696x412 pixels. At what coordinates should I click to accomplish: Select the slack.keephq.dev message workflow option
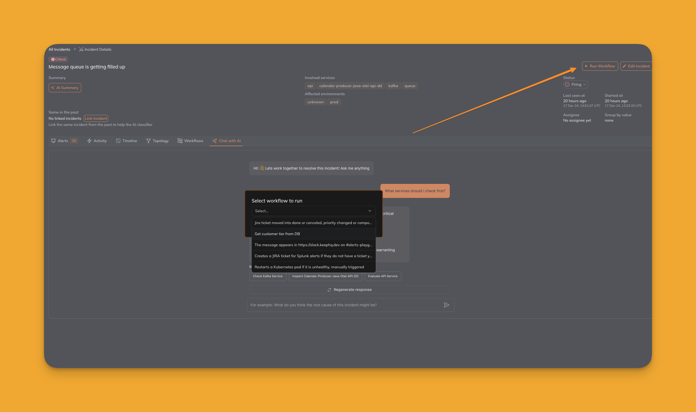(313, 245)
